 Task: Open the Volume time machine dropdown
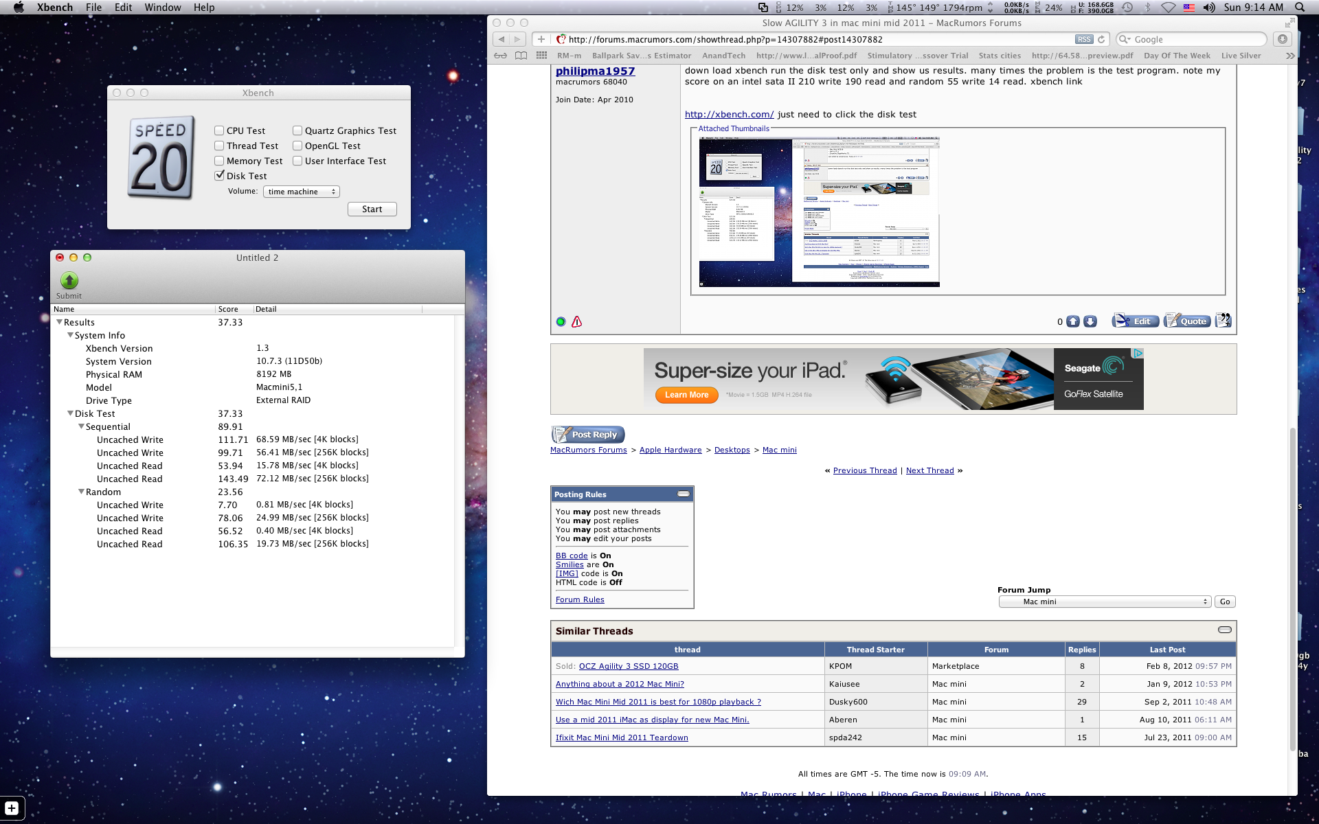[302, 192]
